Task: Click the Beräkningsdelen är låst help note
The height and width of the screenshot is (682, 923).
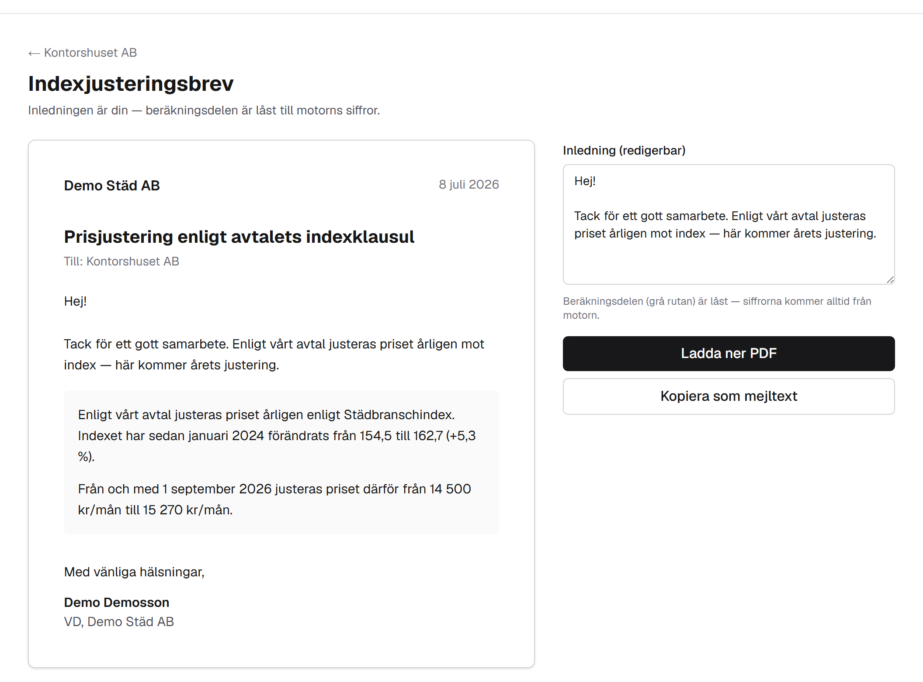Action: pos(717,308)
